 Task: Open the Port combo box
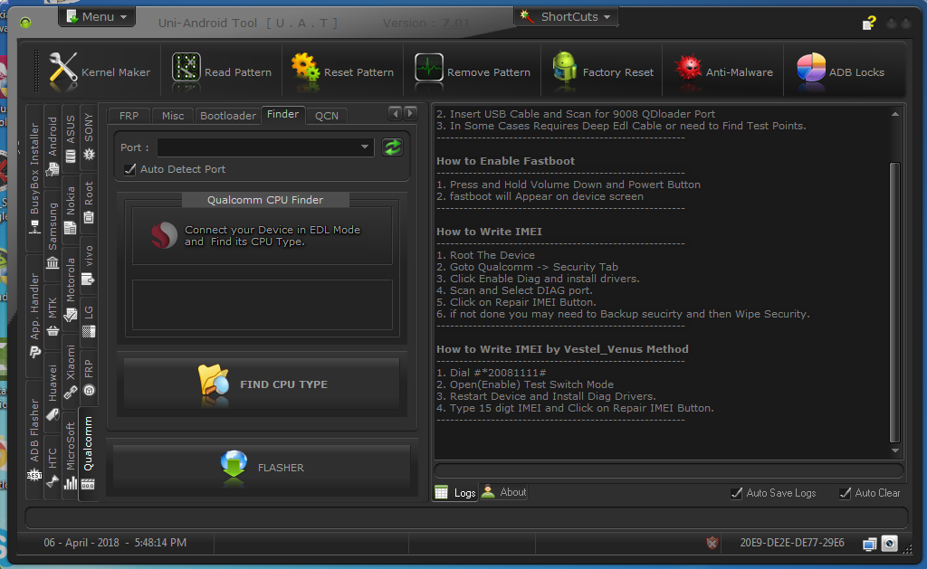click(x=265, y=147)
